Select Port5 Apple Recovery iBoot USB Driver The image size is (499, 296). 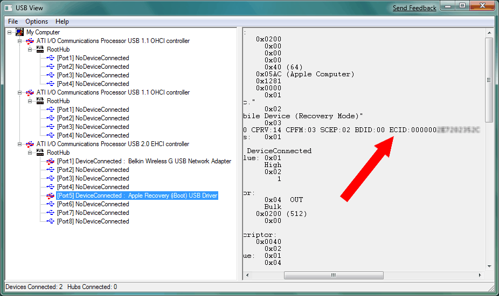point(137,196)
